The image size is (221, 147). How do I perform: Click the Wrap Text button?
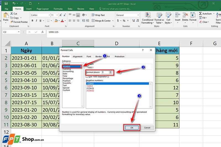pyautogui.click(x=98, y=15)
